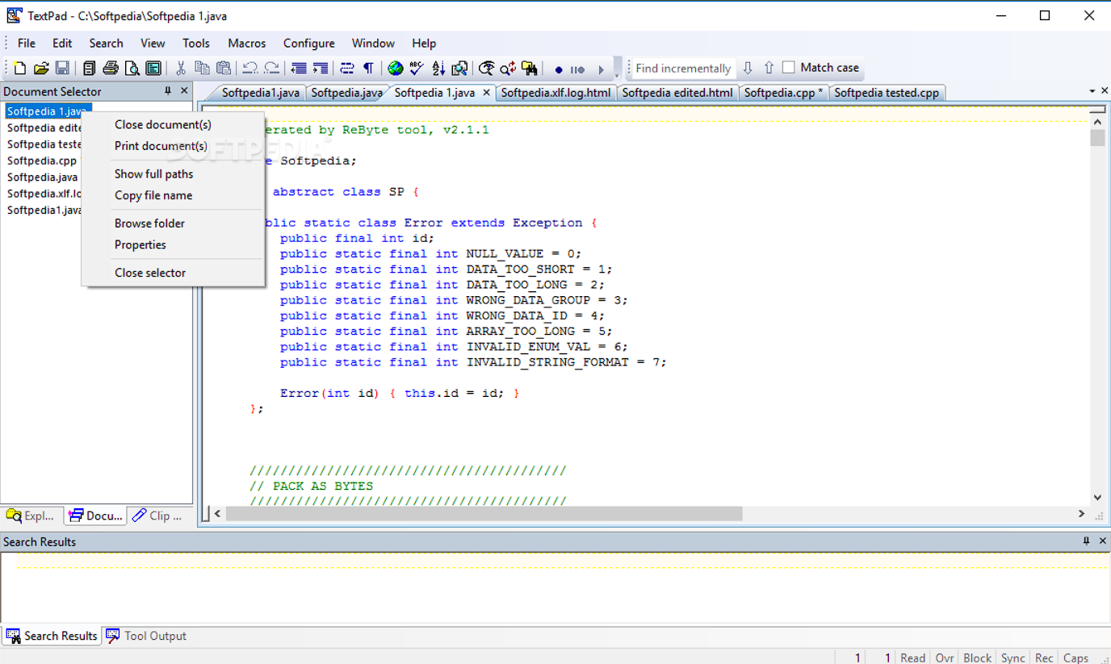Toggle visible spaces paragraph mark icon
This screenshot has width=1111, height=664.
click(368, 69)
